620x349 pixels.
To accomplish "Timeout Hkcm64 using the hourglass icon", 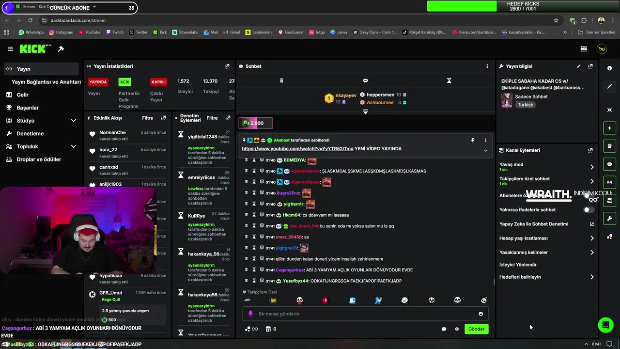I will [x=254, y=215].
